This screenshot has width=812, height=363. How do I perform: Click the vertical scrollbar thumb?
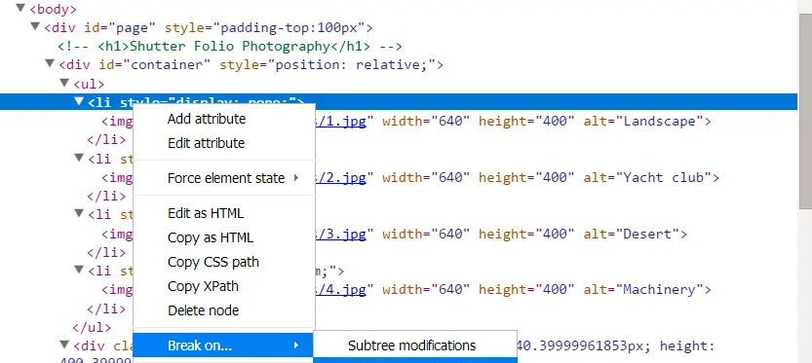pyautogui.click(x=805, y=111)
